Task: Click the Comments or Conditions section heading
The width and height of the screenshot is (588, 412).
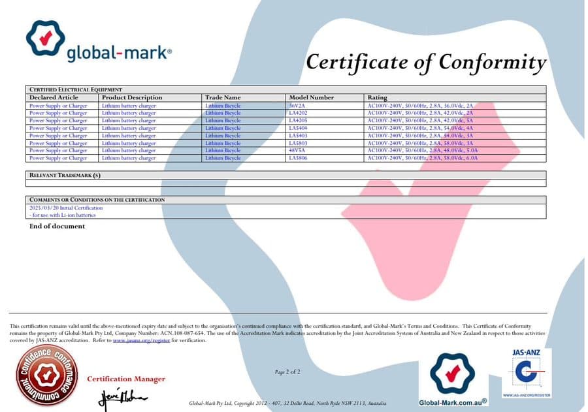Action: 97,200
